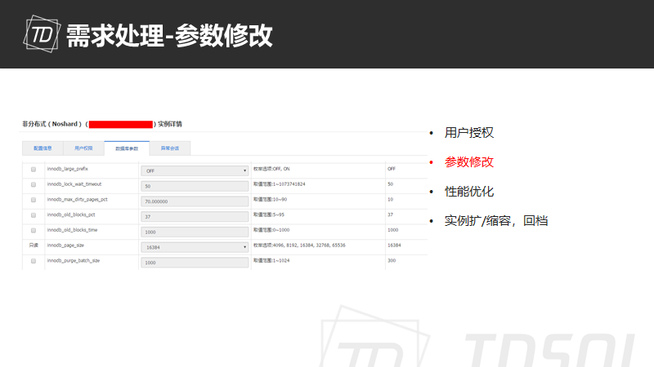Click the range text 1~1073741824

click(x=289, y=184)
